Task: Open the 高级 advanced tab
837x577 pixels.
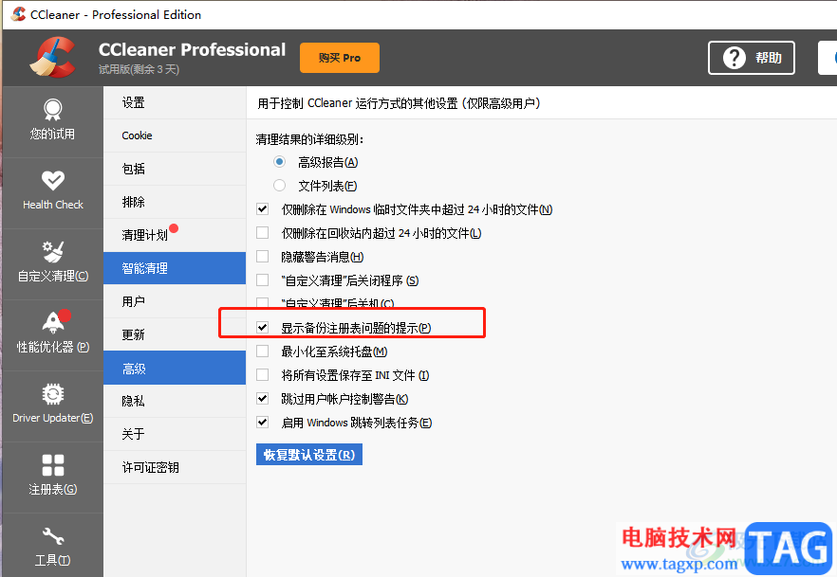Action: point(175,369)
